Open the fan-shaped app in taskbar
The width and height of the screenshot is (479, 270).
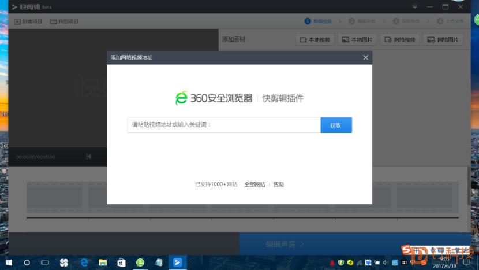coord(64,262)
